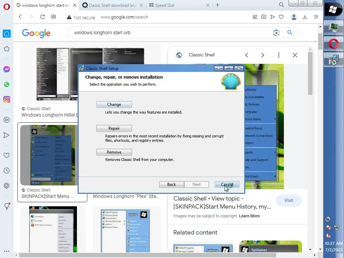Close the Classic Shell image preview panel
This screenshot has width=344, height=258.
pos(295,55)
